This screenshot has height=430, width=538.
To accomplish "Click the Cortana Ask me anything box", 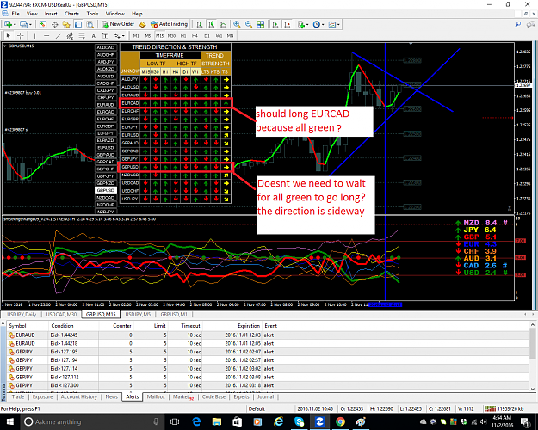I will (x=90, y=421).
